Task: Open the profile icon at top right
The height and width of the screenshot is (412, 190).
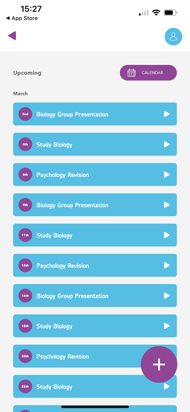Action: (173, 37)
